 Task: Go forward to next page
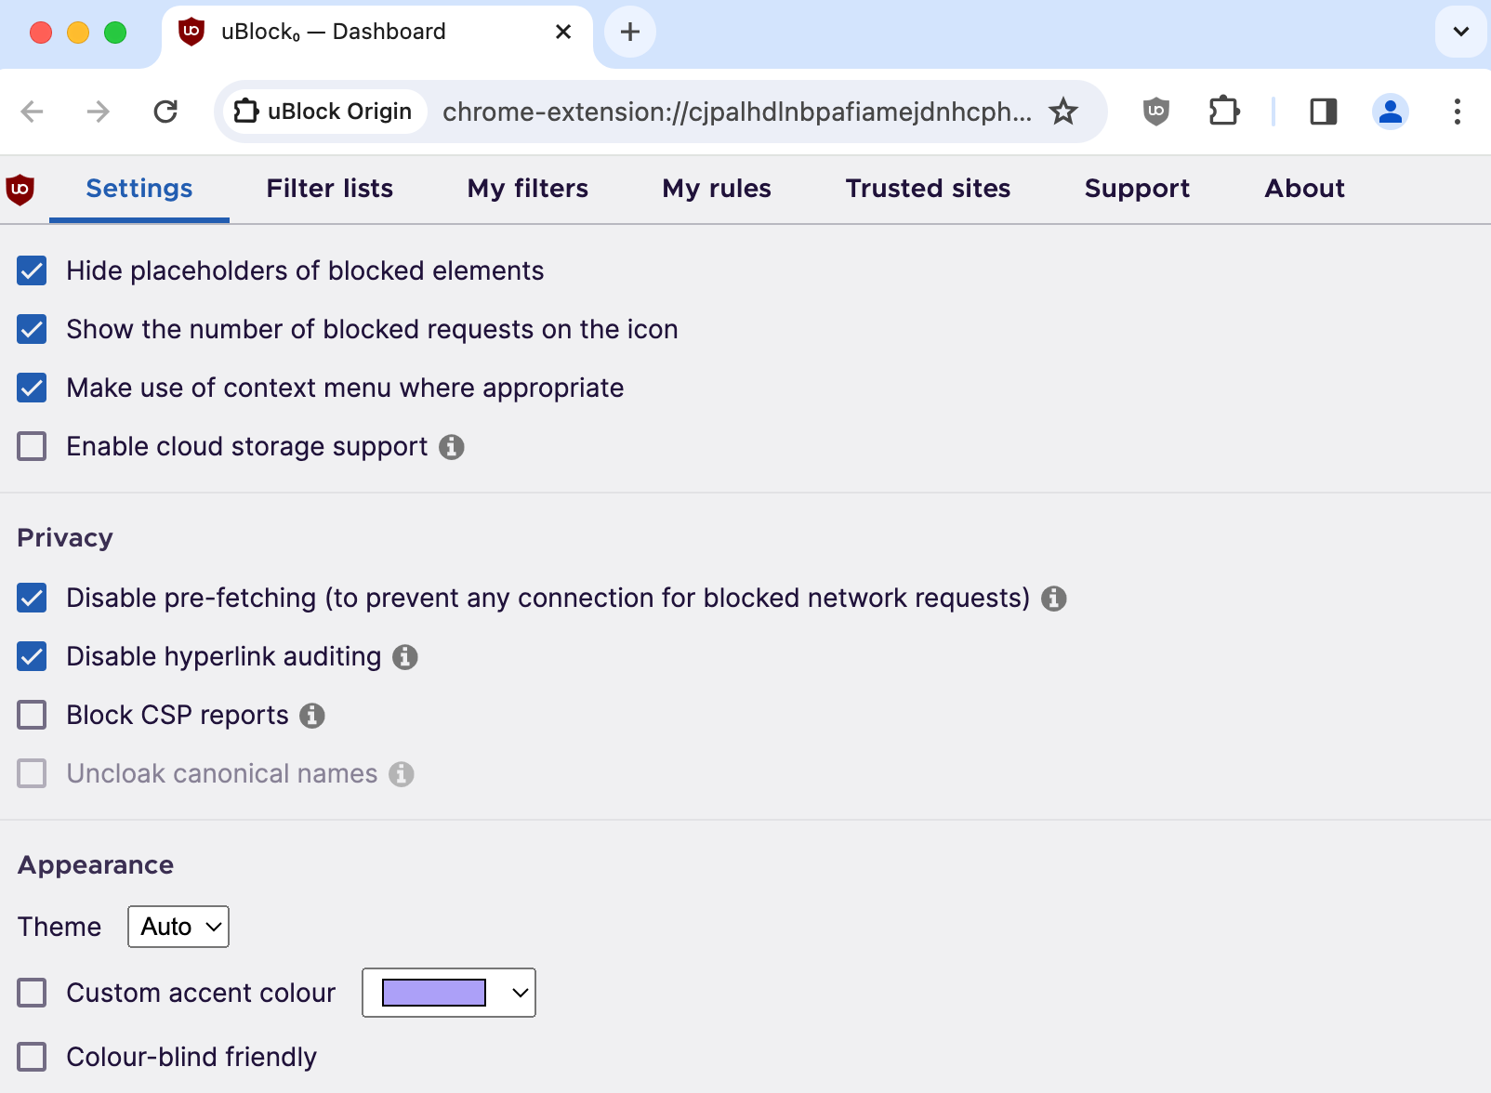pyautogui.click(x=98, y=112)
